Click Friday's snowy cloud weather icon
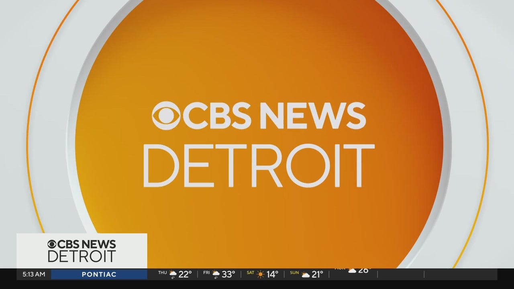514x289 pixels. click(x=216, y=274)
